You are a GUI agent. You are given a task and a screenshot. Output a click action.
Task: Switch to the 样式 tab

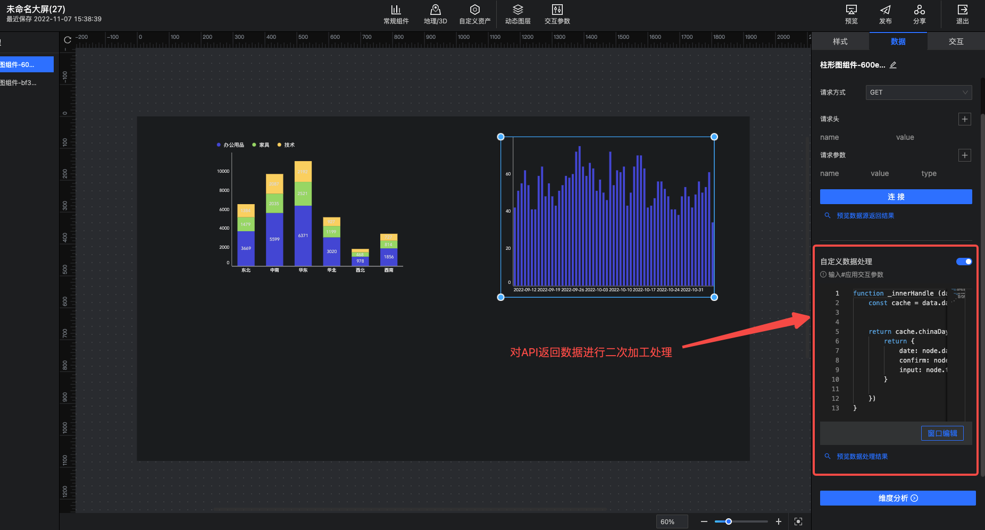(840, 41)
